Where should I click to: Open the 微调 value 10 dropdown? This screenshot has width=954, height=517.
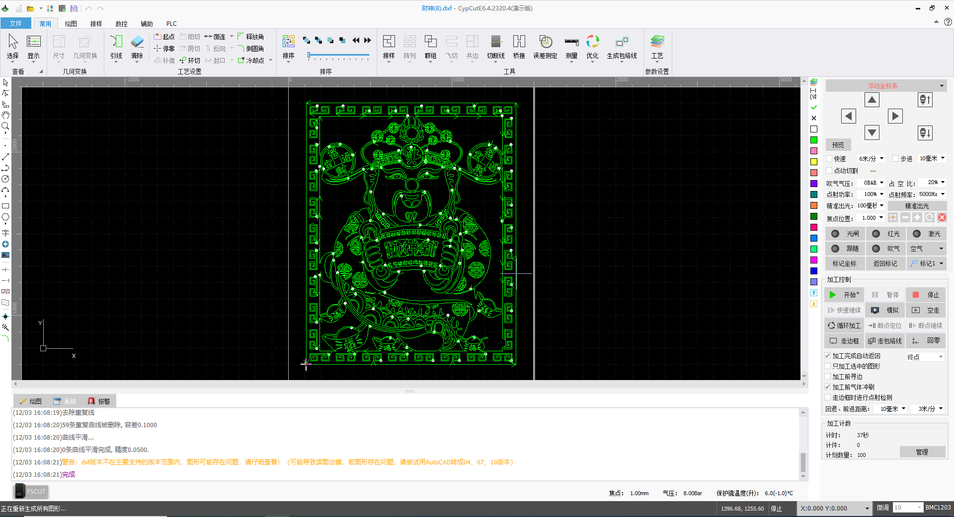click(908, 508)
